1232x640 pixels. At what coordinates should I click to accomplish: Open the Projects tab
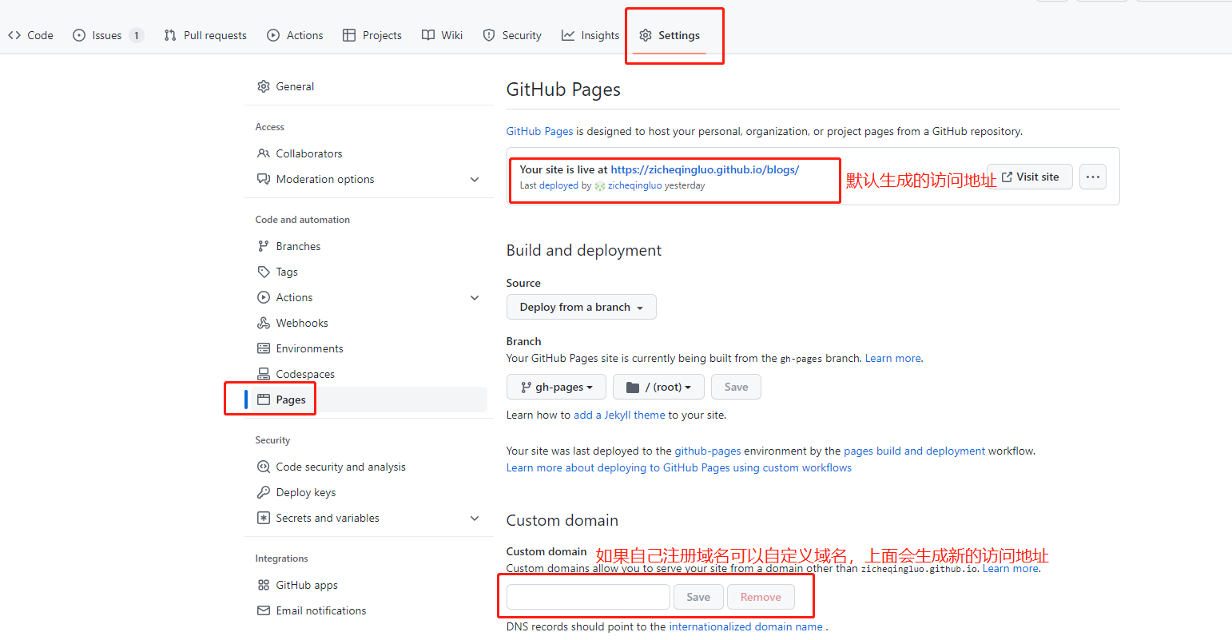click(x=372, y=35)
